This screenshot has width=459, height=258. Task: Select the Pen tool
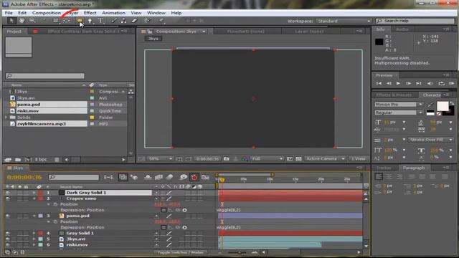[x=90, y=21]
